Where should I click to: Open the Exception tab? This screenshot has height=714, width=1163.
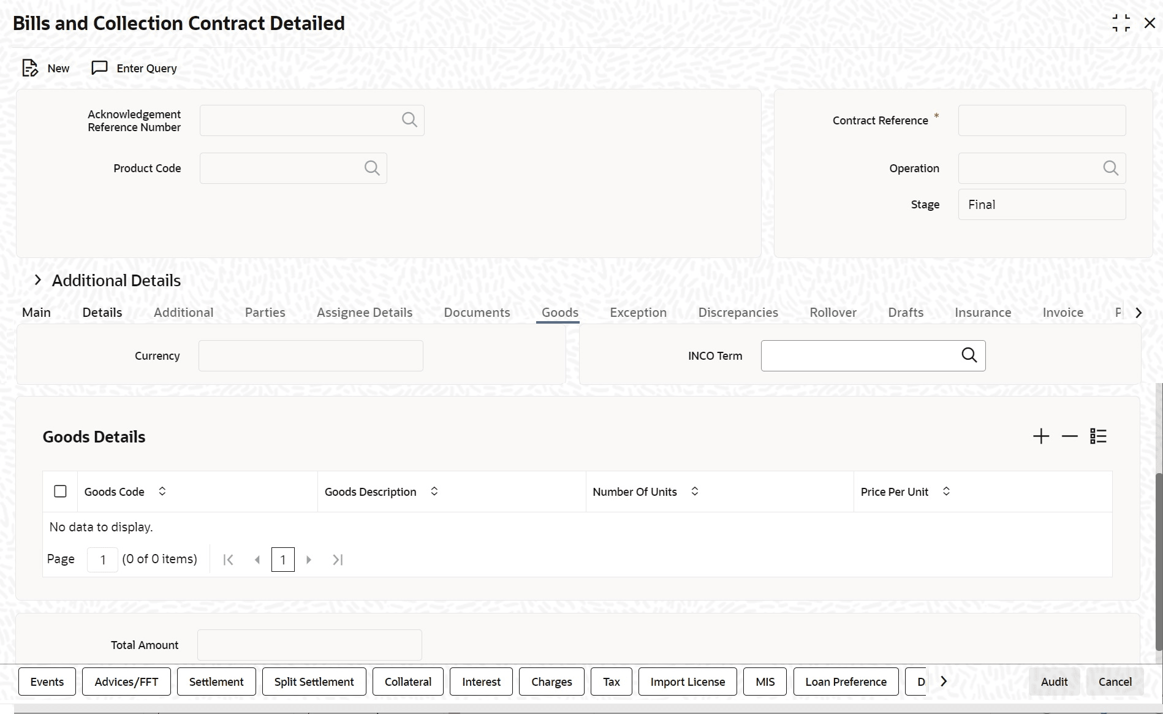[638, 313]
